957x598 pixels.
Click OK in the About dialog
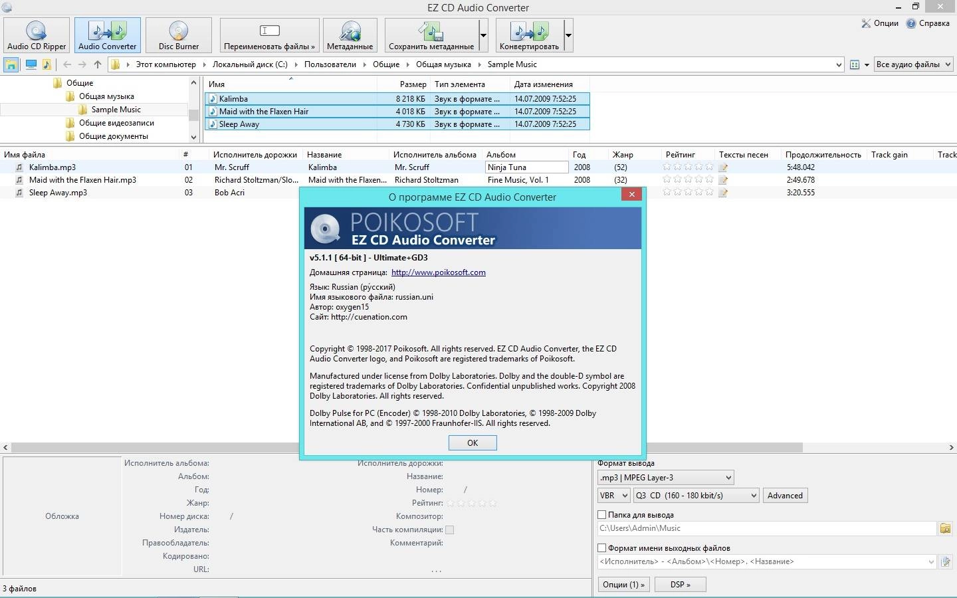(x=473, y=443)
